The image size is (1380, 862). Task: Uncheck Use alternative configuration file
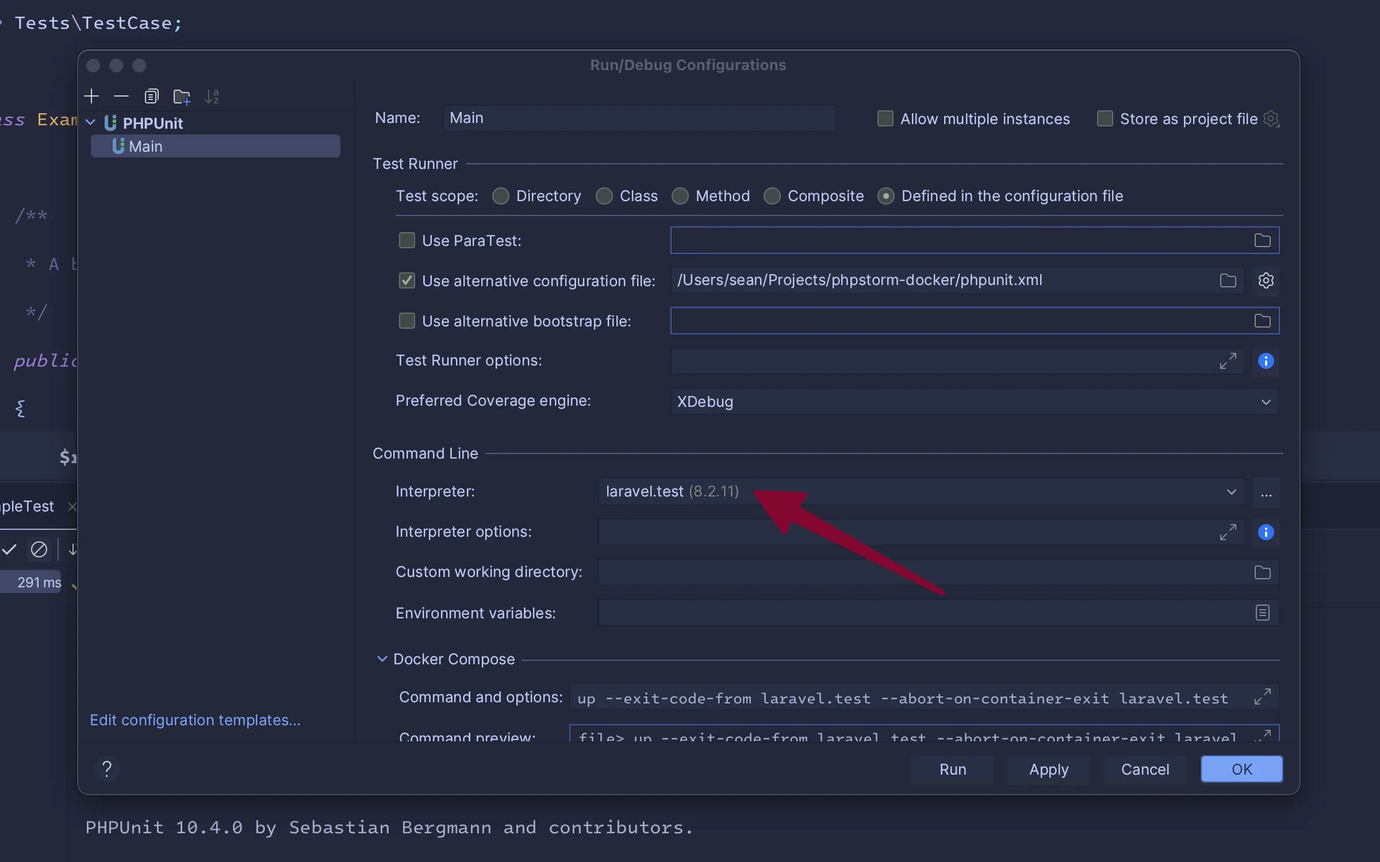coord(407,280)
